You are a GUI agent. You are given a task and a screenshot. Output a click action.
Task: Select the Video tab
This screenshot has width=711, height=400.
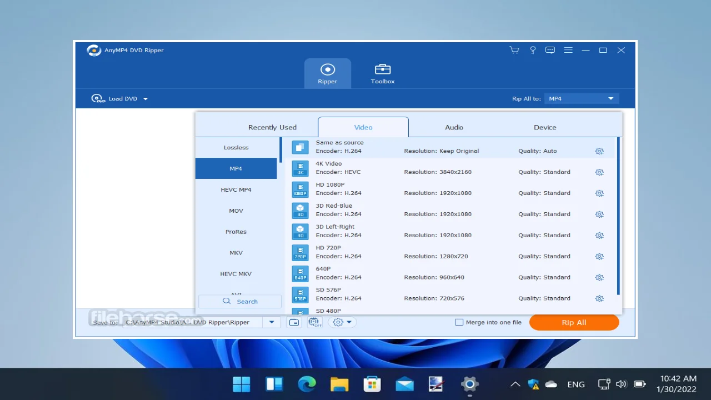[x=363, y=127]
